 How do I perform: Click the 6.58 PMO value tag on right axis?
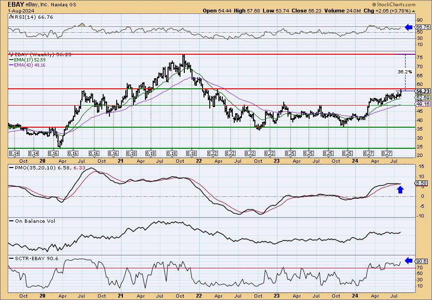tap(422, 183)
